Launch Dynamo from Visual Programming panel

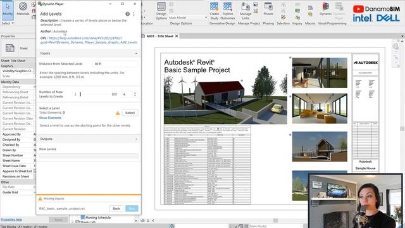[325, 9]
